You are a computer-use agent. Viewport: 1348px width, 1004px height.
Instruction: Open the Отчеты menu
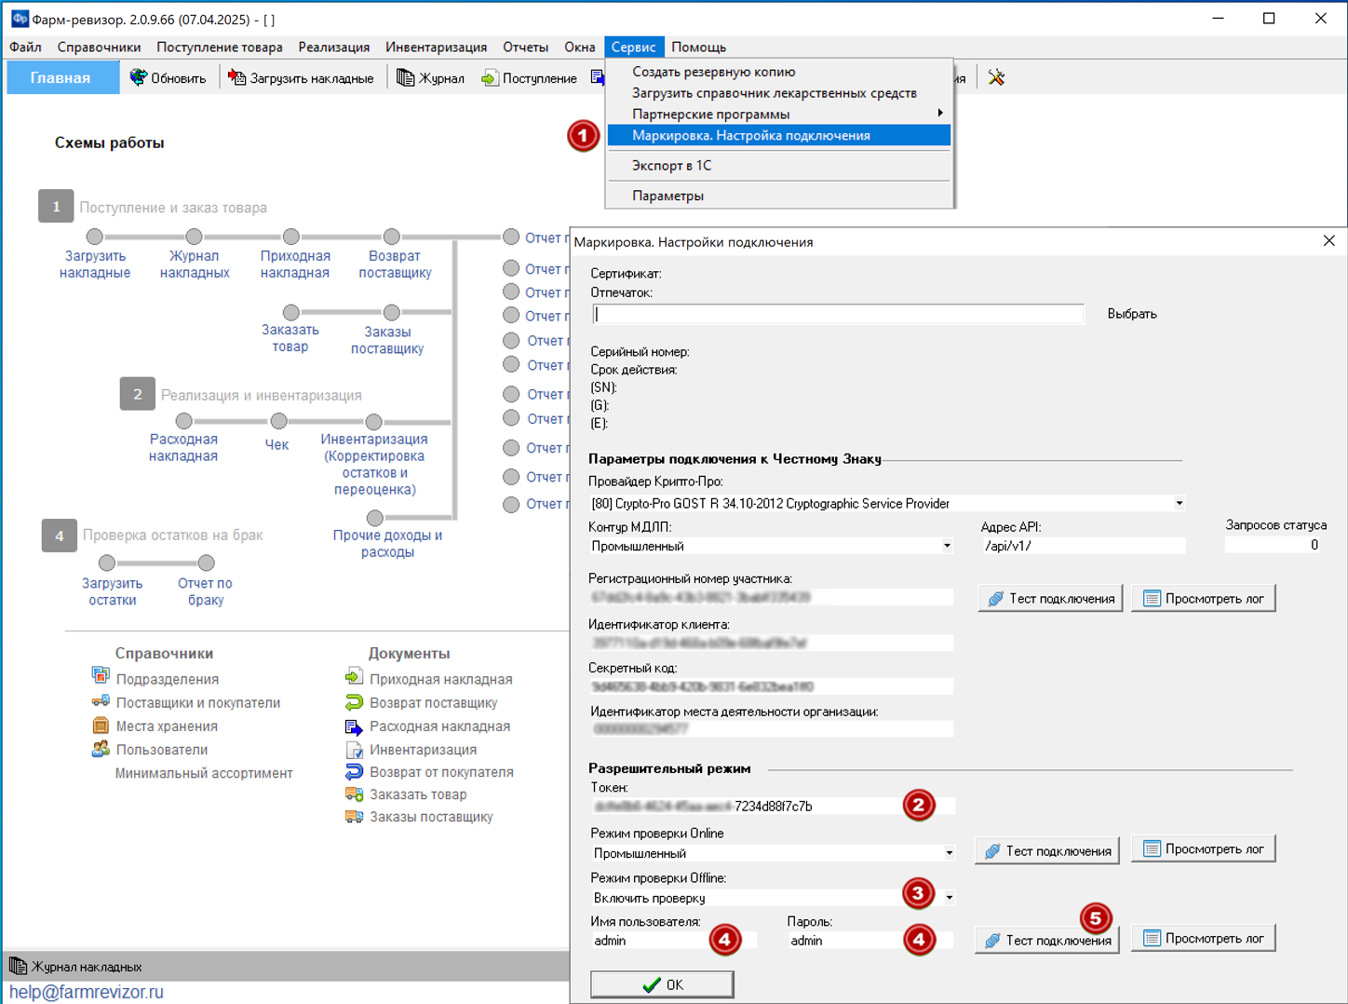click(525, 47)
